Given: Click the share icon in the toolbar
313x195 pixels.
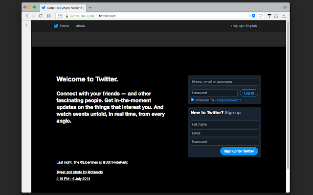Looking at the screenshot, I should point(276,16).
